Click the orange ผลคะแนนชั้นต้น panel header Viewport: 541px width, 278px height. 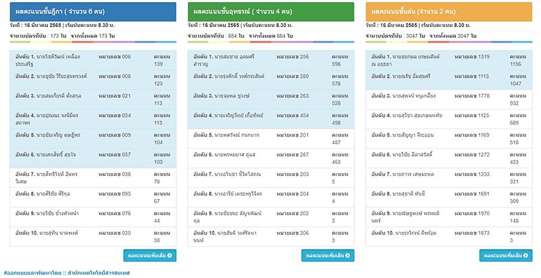click(448, 11)
